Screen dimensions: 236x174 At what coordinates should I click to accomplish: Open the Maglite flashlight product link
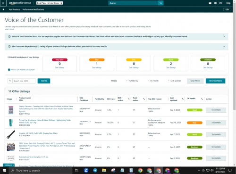[x=38, y=133]
